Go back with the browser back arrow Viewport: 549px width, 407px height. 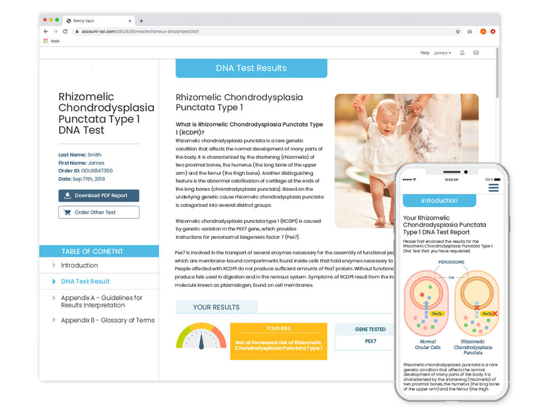point(46,31)
